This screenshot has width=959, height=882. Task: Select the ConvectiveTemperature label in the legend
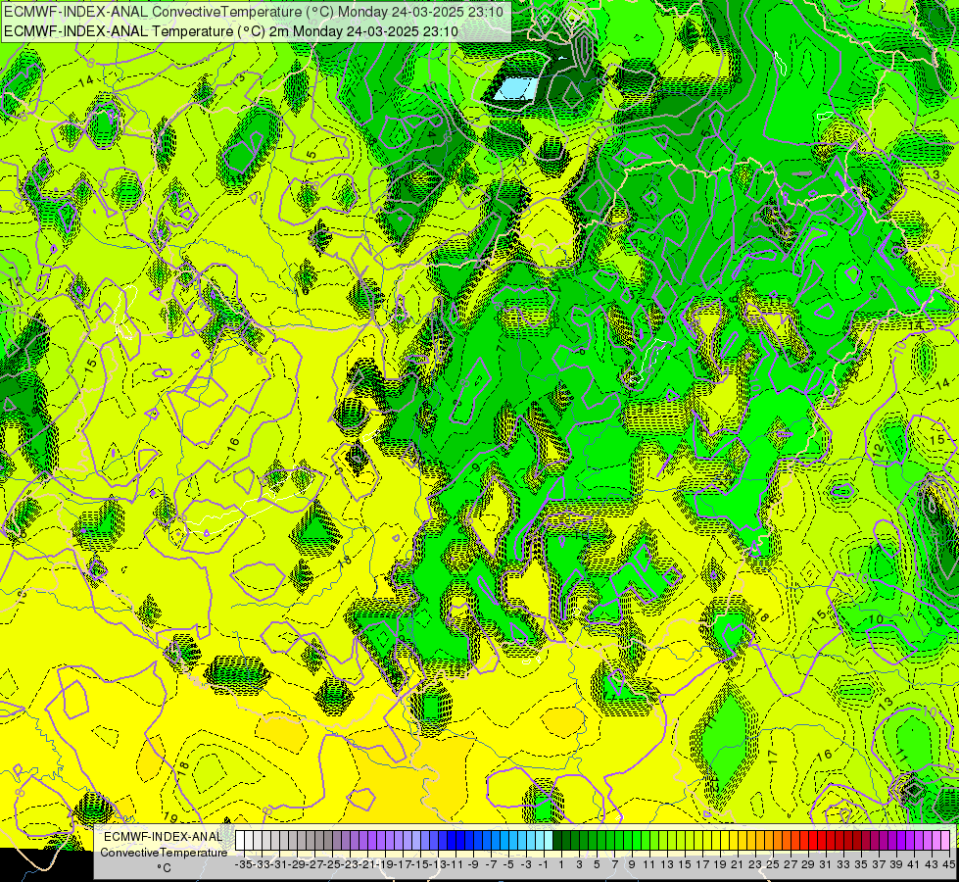164,852
